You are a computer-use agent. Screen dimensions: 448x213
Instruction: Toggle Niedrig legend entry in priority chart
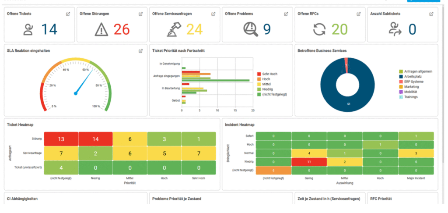tap(266, 89)
